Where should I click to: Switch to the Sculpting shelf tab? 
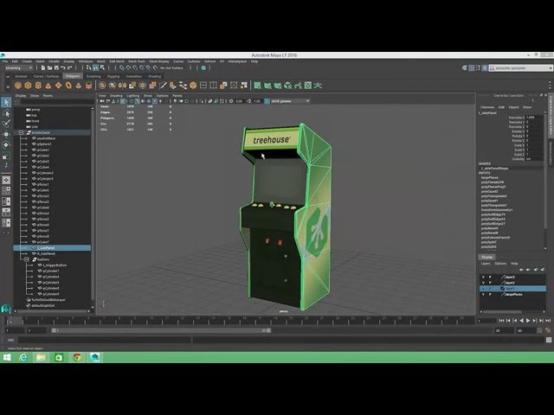(x=93, y=76)
